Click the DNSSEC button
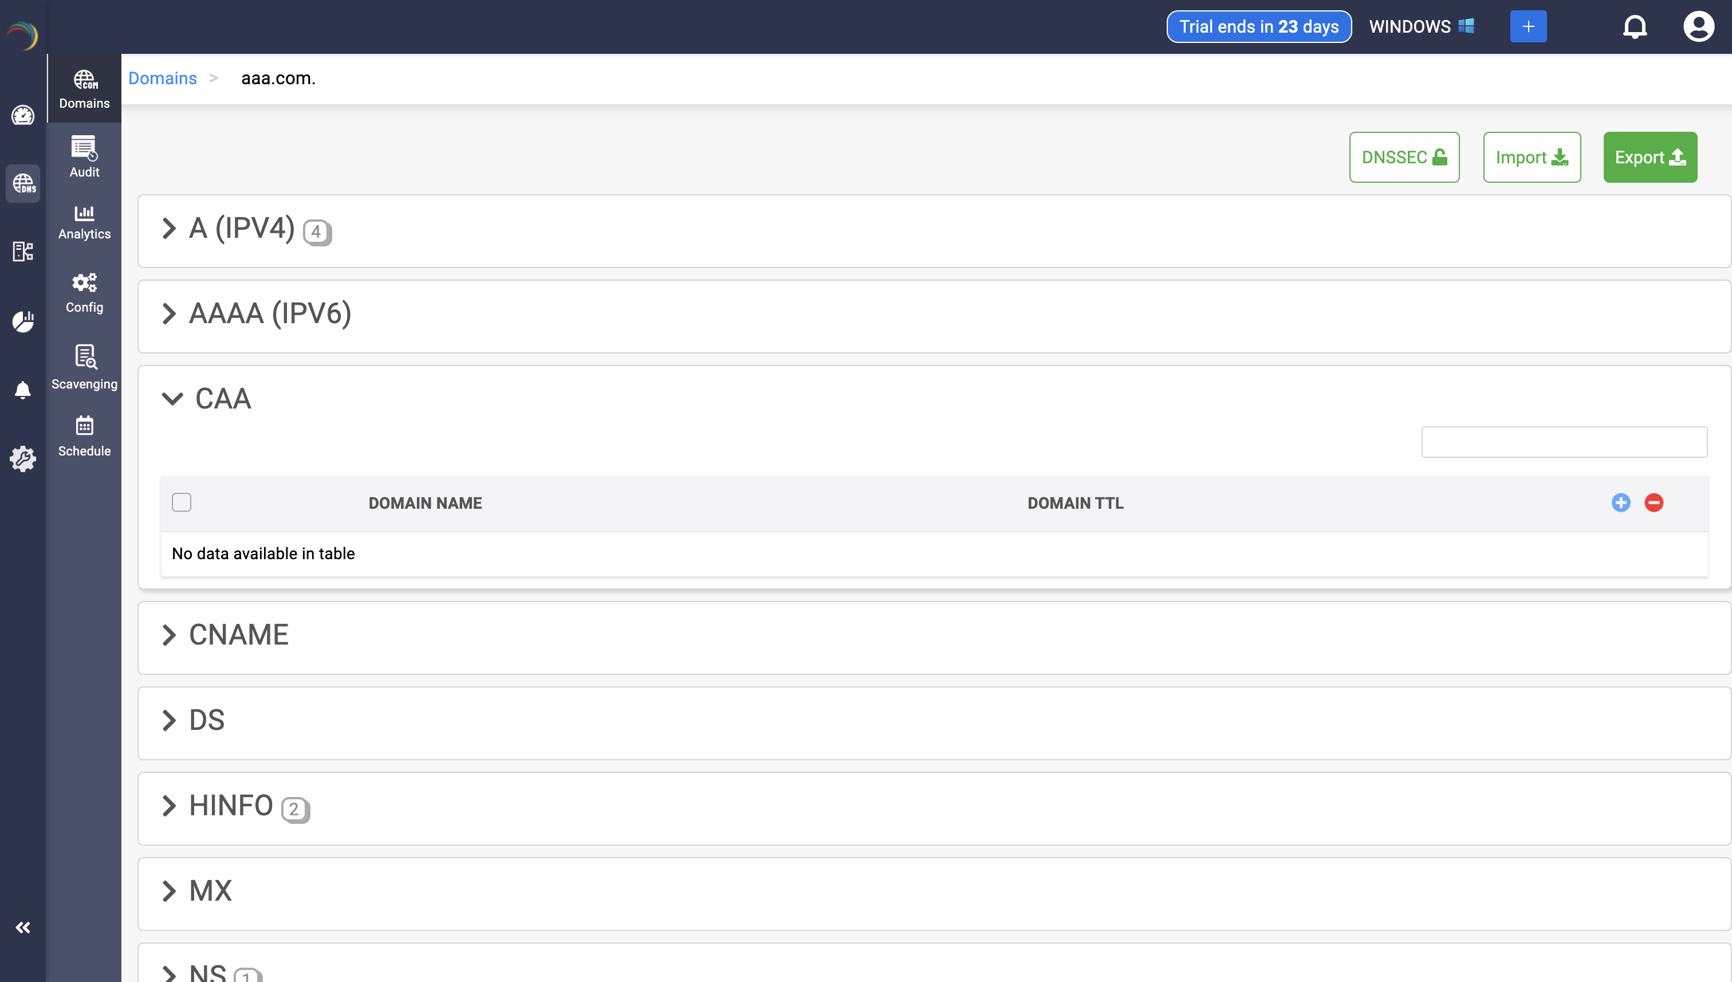1732x982 pixels. (x=1404, y=157)
